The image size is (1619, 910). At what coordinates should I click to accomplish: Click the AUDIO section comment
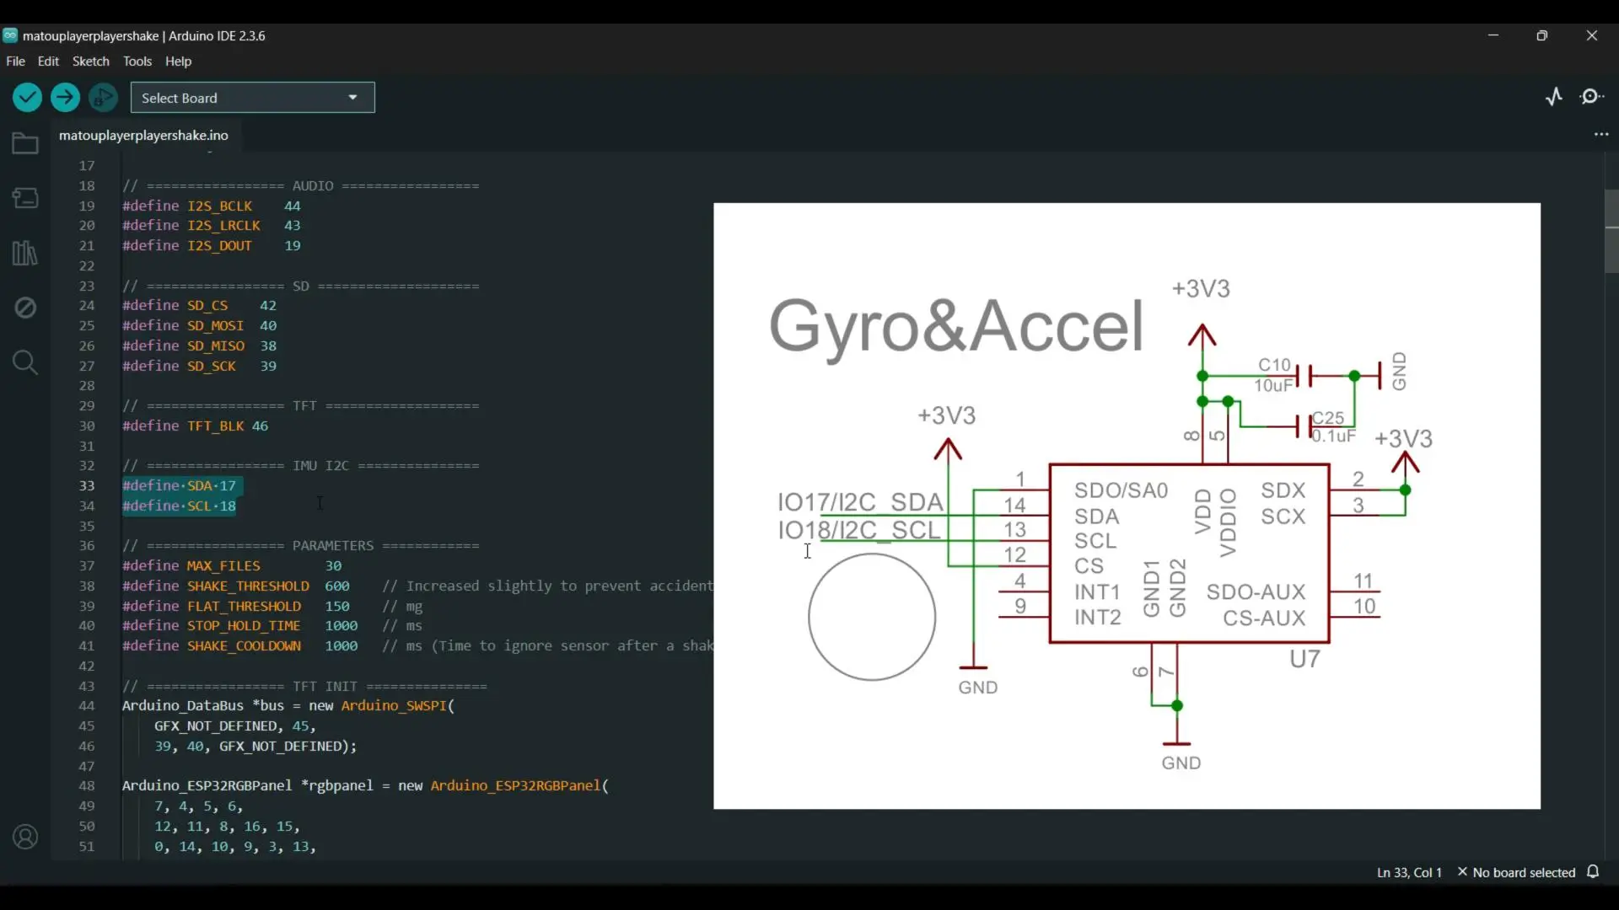click(x=301, y=186)
